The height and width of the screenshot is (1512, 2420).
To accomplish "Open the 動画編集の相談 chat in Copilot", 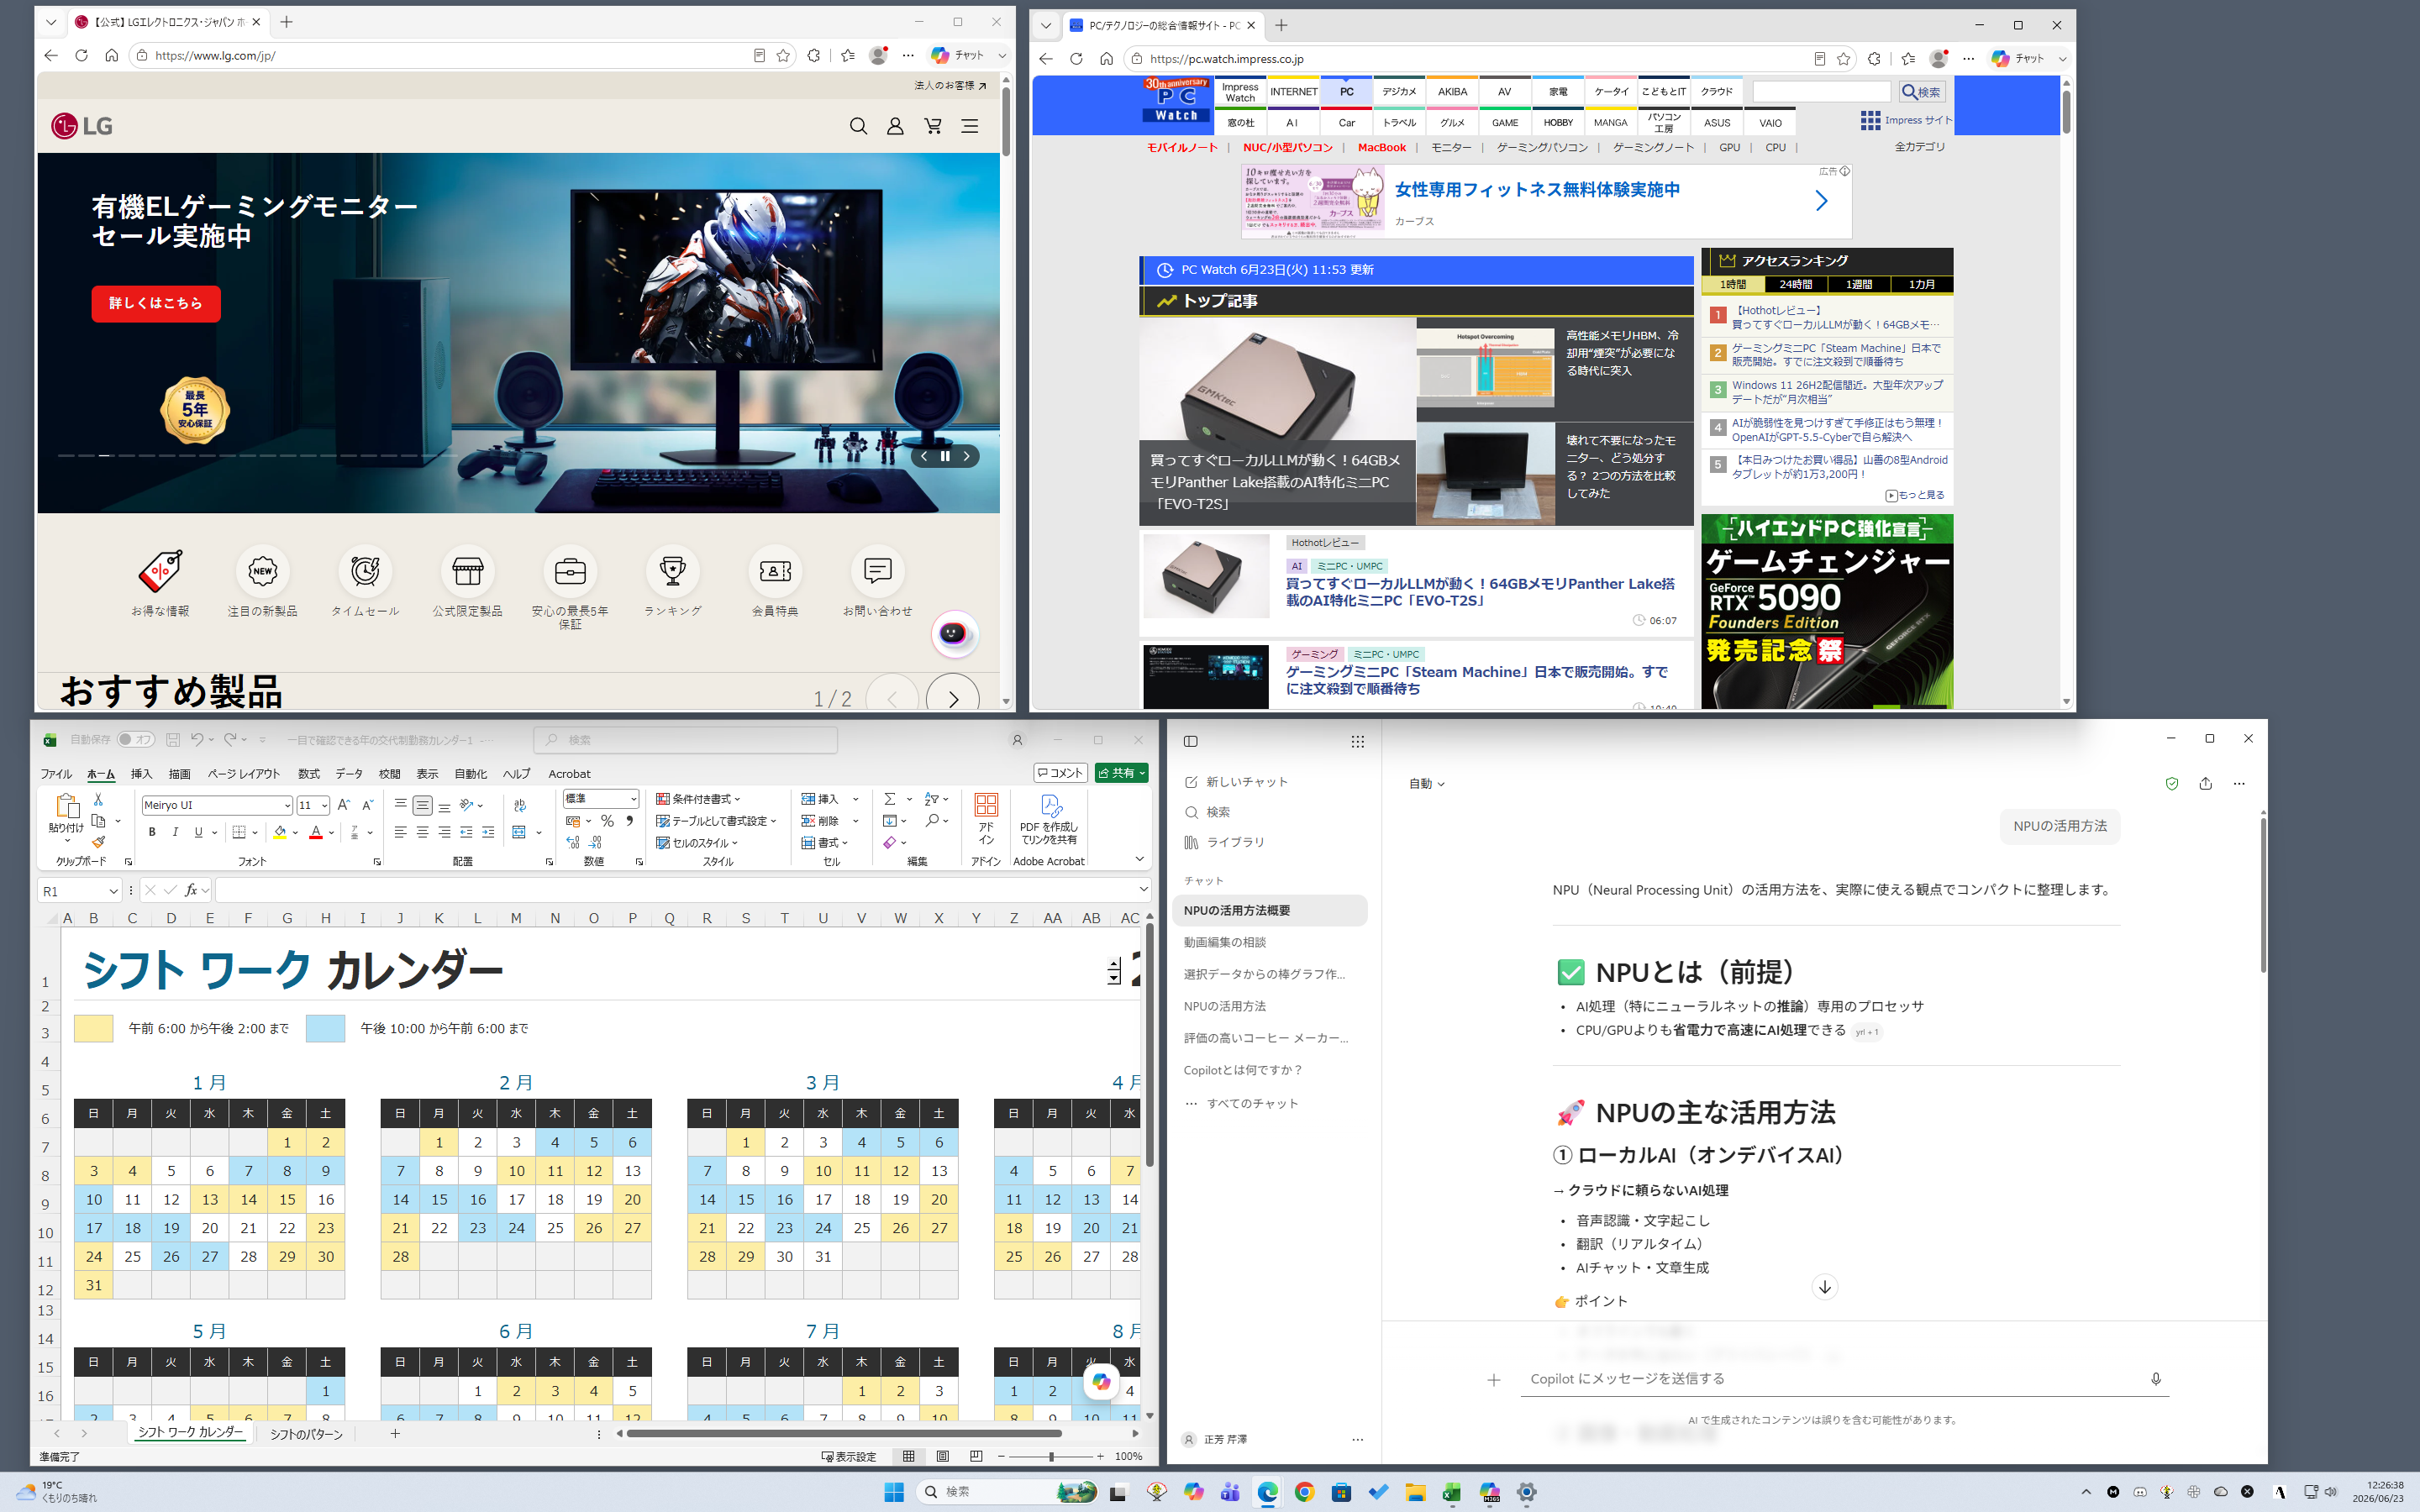I will click(1225, 942).
